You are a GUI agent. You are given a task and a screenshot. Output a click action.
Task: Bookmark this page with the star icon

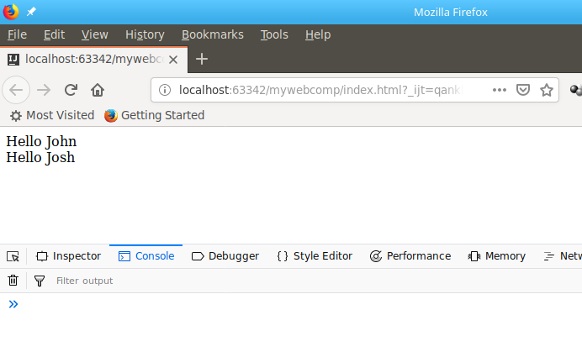tap(547, 90)
